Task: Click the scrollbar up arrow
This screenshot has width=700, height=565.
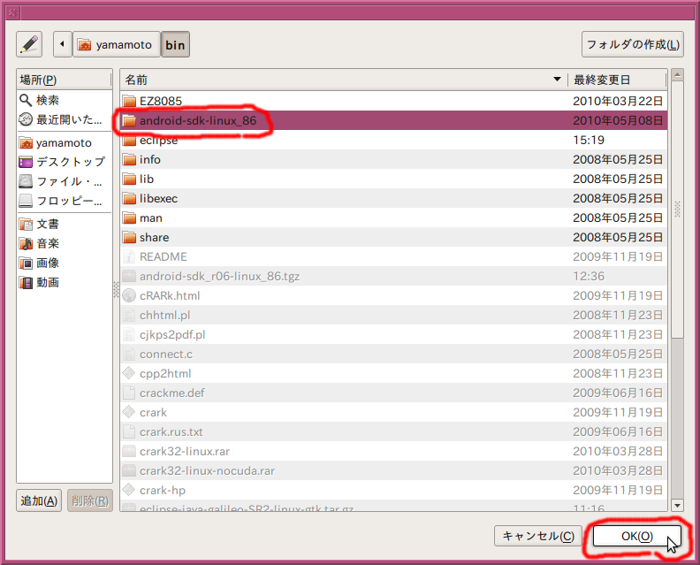Action: click(677, 74)
